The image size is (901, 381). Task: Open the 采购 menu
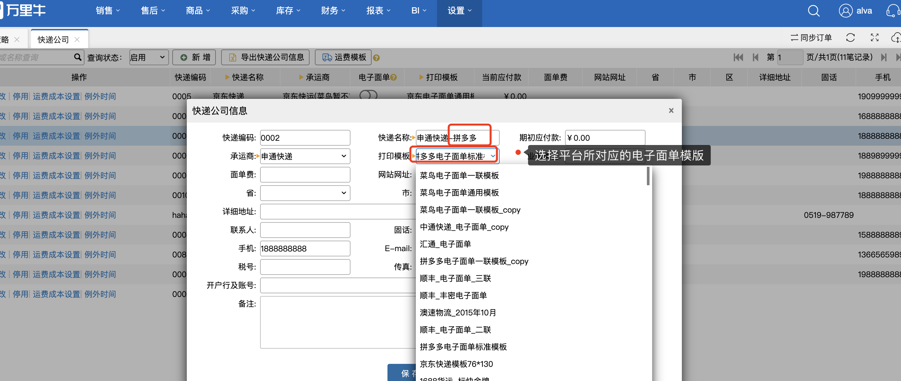click(243, 11)
